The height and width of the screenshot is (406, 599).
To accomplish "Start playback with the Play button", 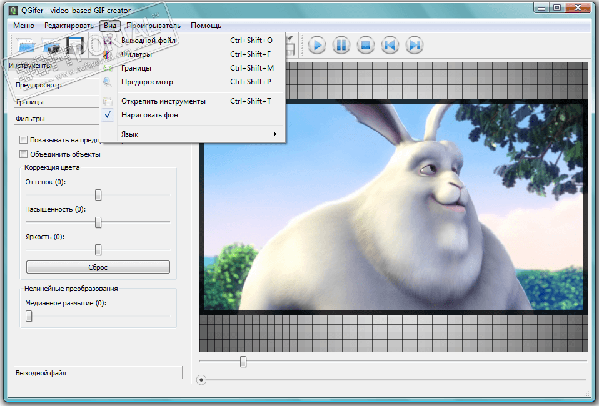I will coord(316,45).
